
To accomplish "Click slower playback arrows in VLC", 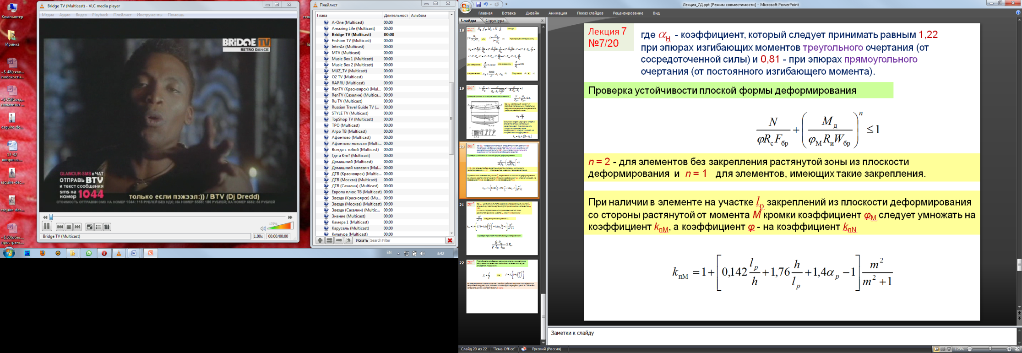I will pos(45,217).
